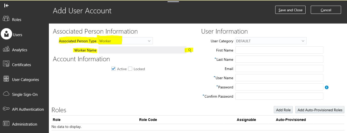Click the Save and Close button
Image resolution: width=347 pixels, height=133 pixels.
[290, 10]
